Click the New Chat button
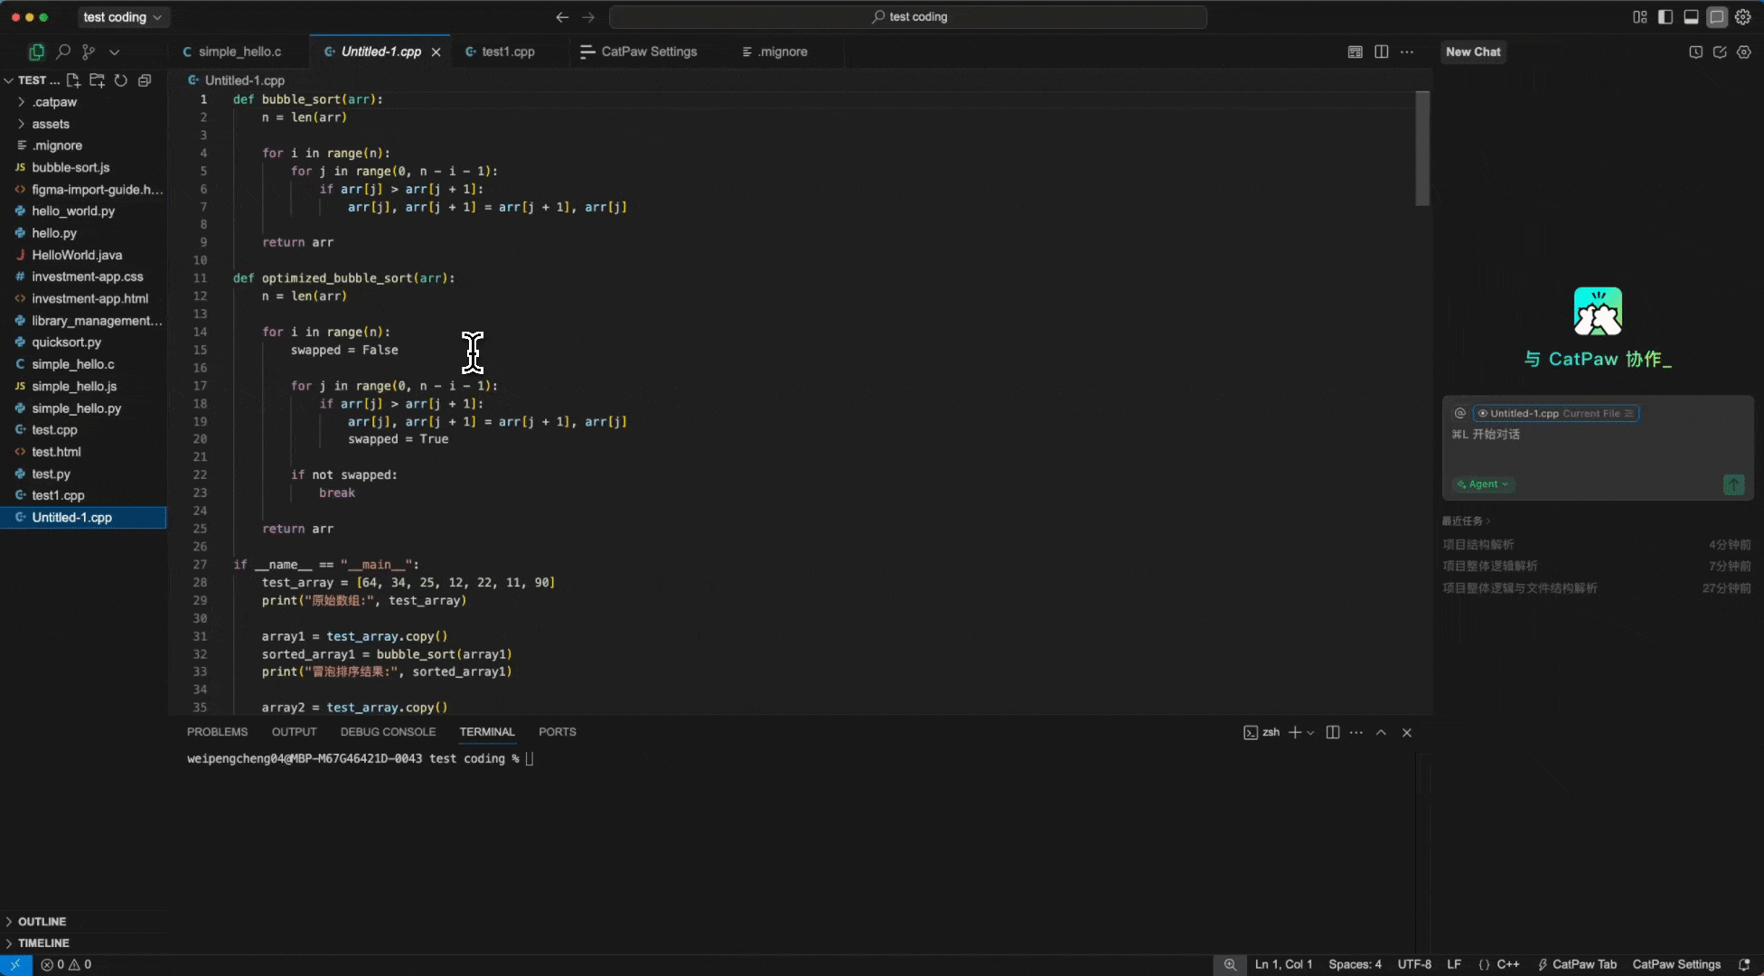The width and height of the screenshot is (1764, 976). (1473, 52)
